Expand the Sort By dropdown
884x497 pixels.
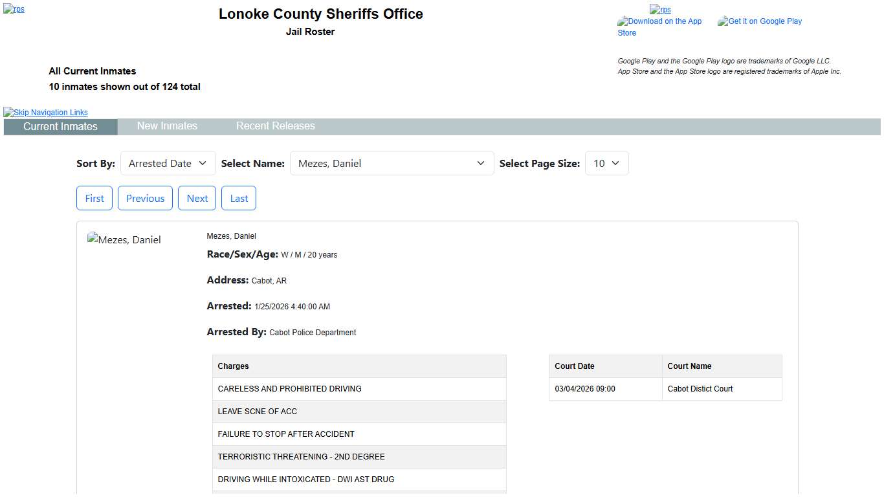tap(168, 164)
